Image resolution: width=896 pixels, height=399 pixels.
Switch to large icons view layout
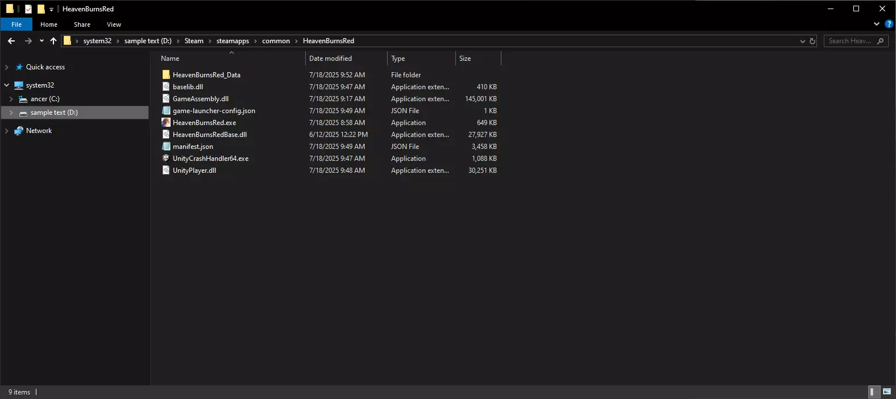coord(887,392)
